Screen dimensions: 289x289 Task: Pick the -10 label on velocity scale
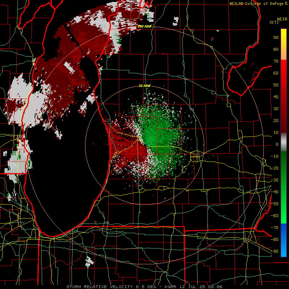coord(275,156)
